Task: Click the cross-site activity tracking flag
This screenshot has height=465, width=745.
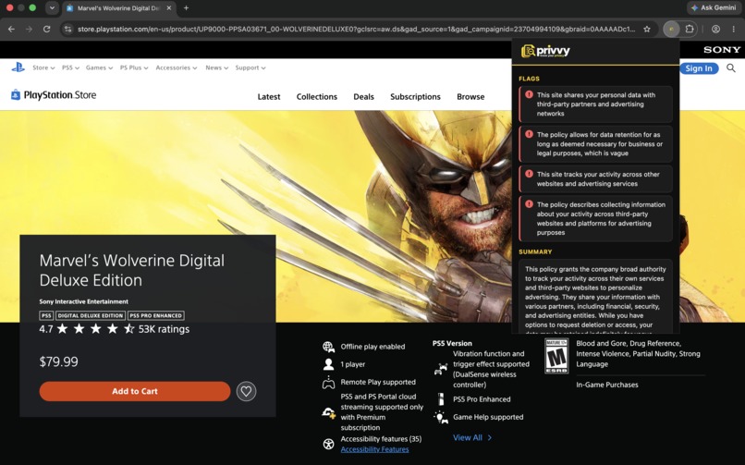Action: [x=596, y=178]
